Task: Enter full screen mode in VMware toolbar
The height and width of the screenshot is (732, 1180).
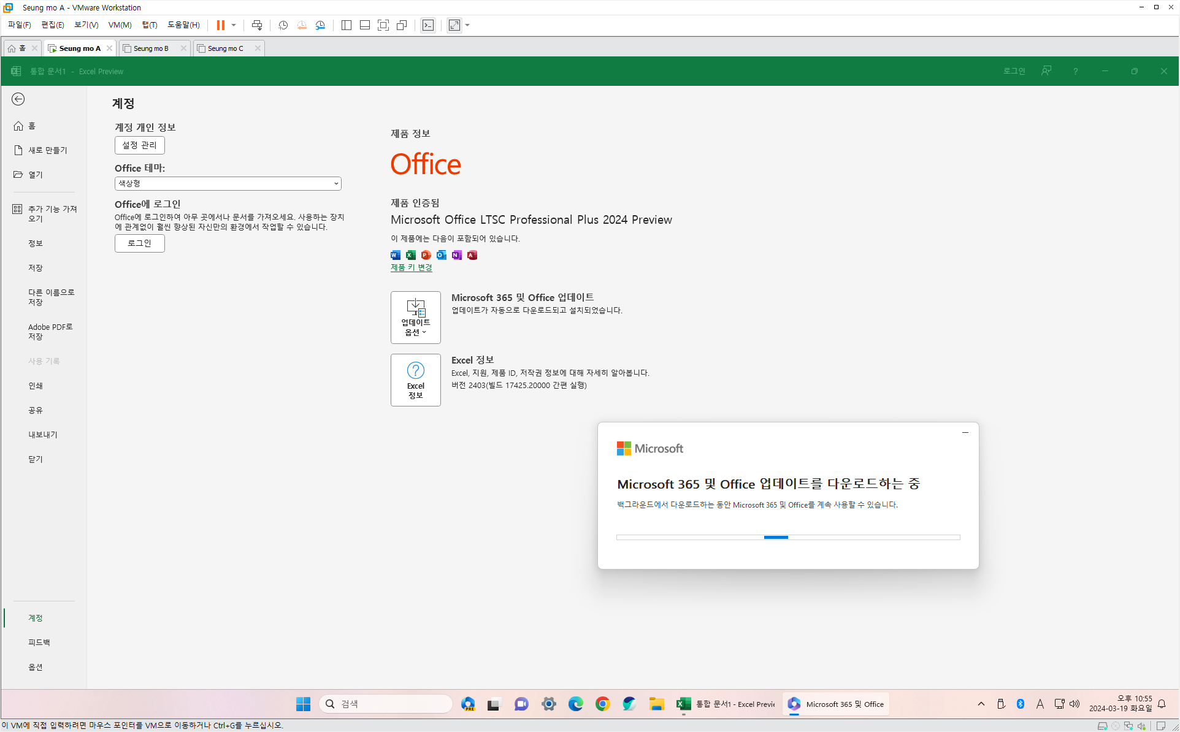Action: click(383, 25)
